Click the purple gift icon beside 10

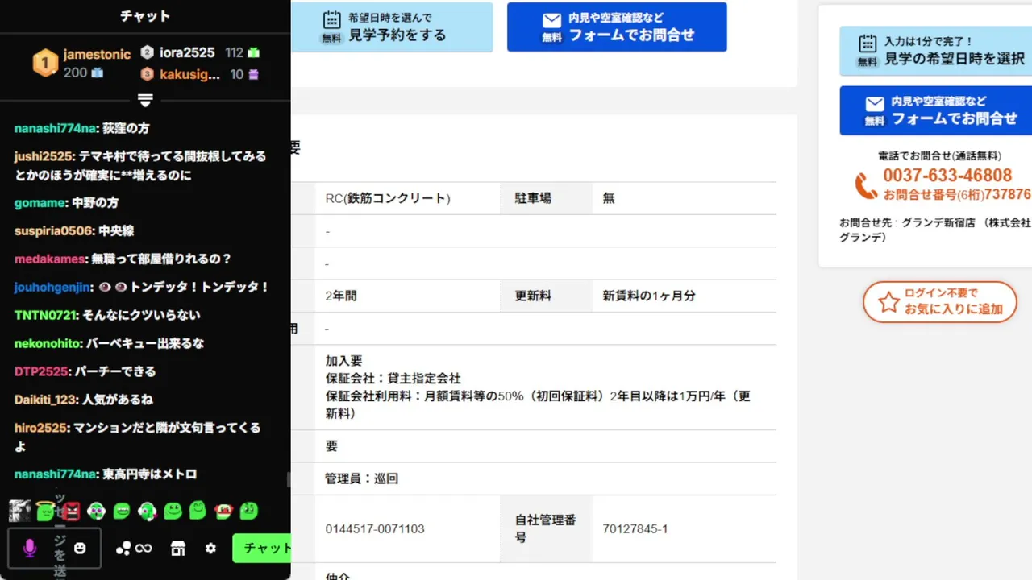point(253,74)
